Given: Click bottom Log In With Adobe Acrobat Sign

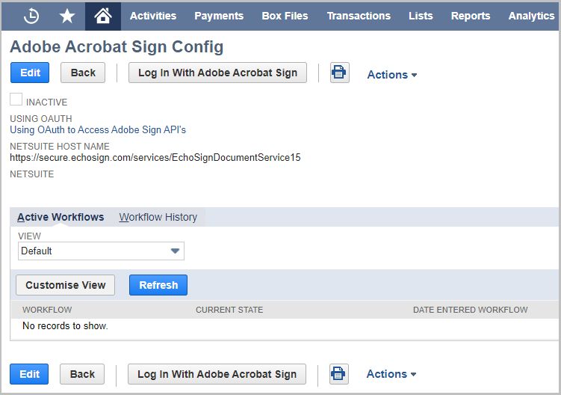Looking at the screenshot, I should pyautogui.click(x=217, y=374).
